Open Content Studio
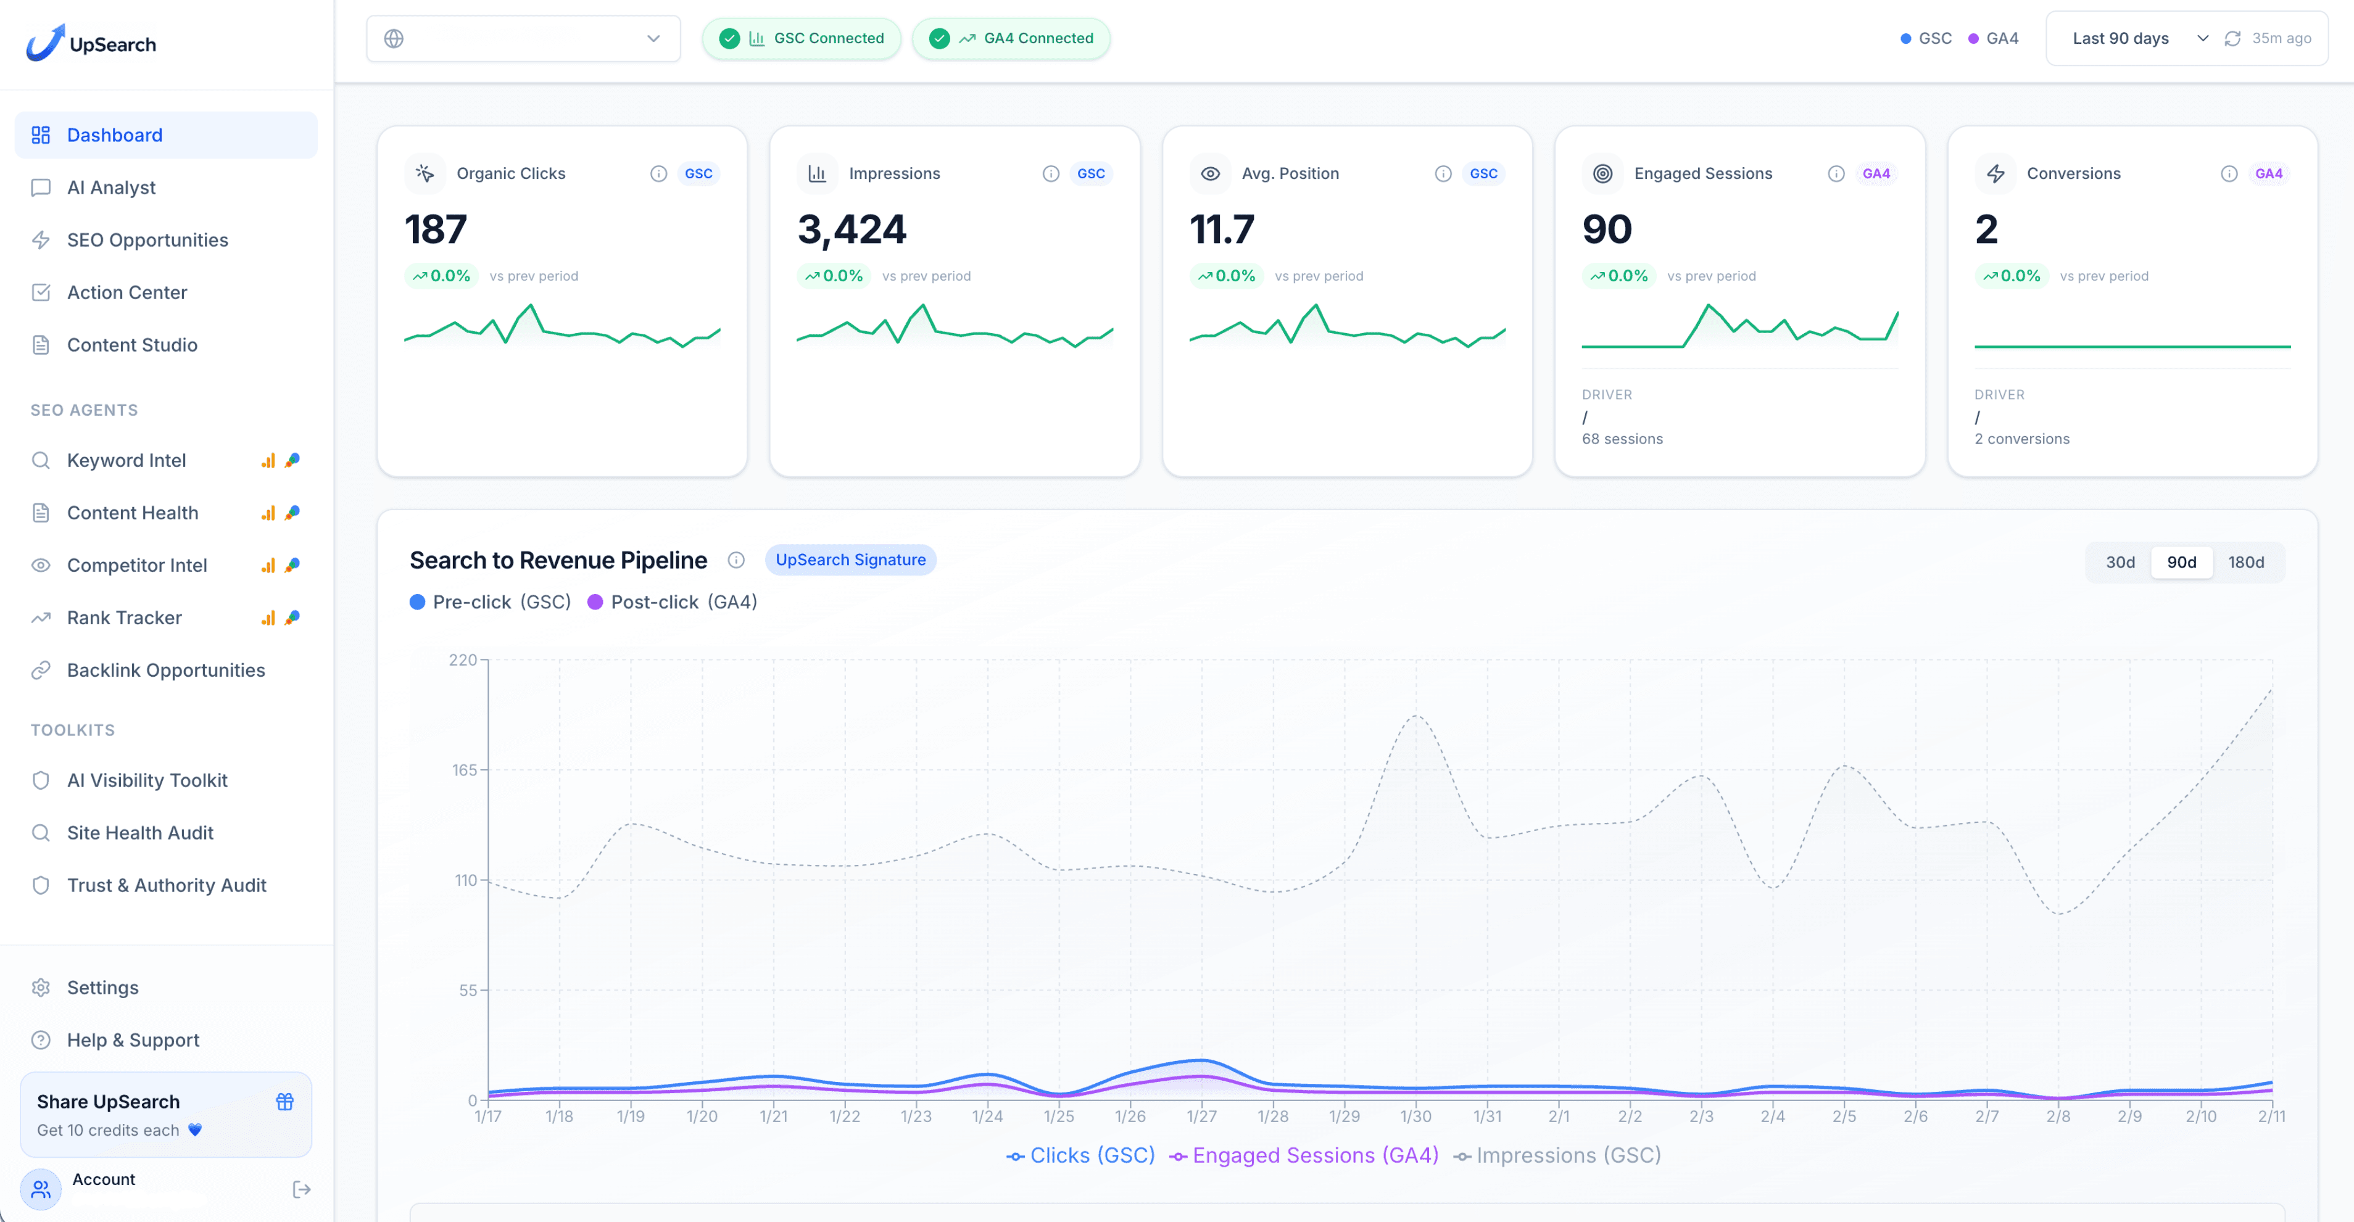This screenshot has height=1222, width=2354. [167, 344]
